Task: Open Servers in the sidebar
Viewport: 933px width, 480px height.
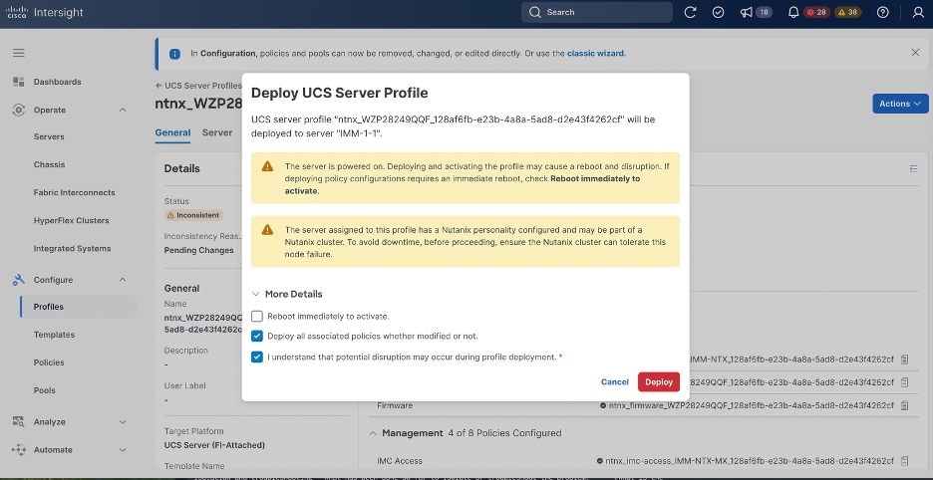Action: pyautogui.click(x=49, y=136)
